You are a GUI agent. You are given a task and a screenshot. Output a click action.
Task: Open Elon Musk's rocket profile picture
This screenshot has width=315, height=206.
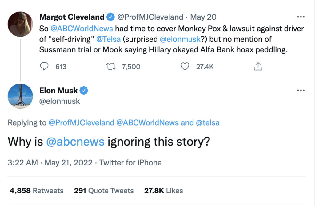coord(20,96)
